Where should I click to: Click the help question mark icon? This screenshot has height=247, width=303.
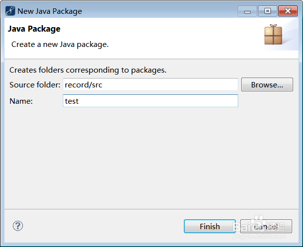coord(18,226)
